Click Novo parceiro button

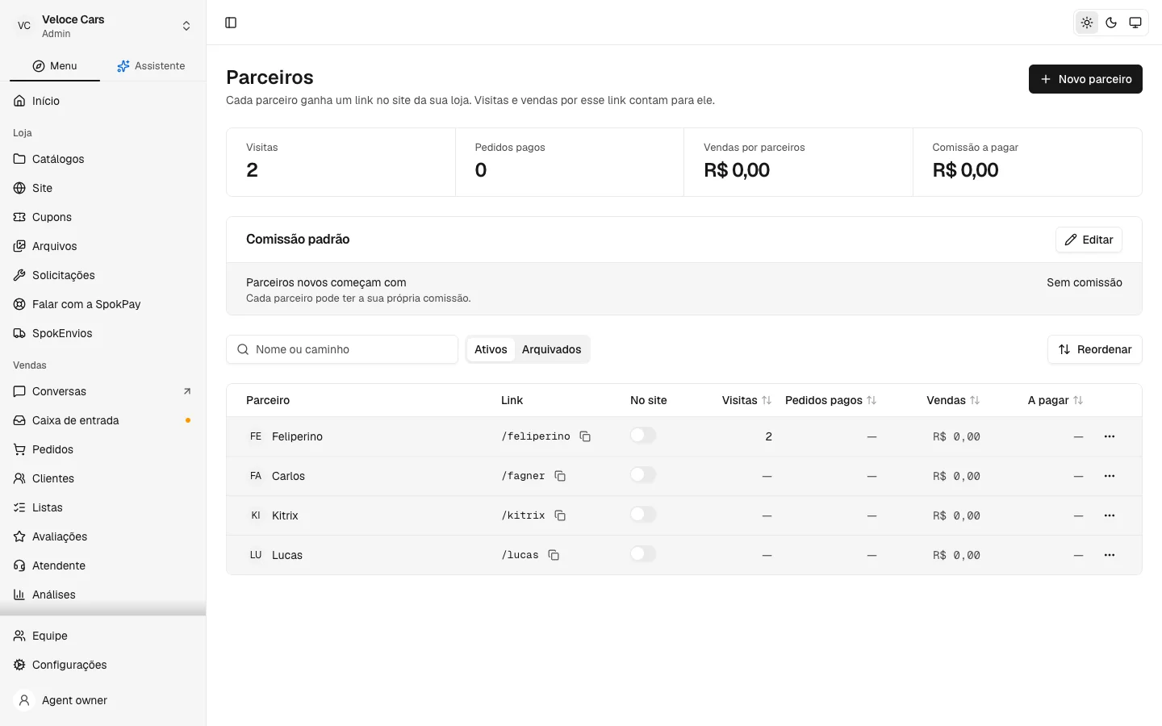point(1085,79)
